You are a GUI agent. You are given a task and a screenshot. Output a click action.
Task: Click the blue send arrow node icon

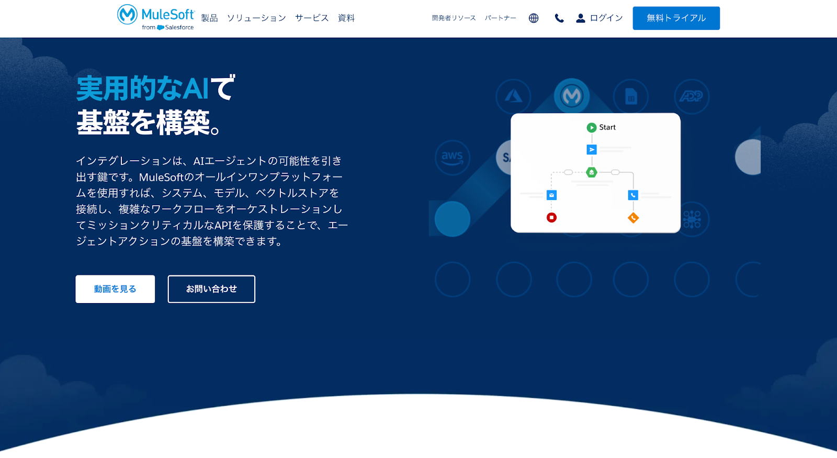(x=592, y=150)
